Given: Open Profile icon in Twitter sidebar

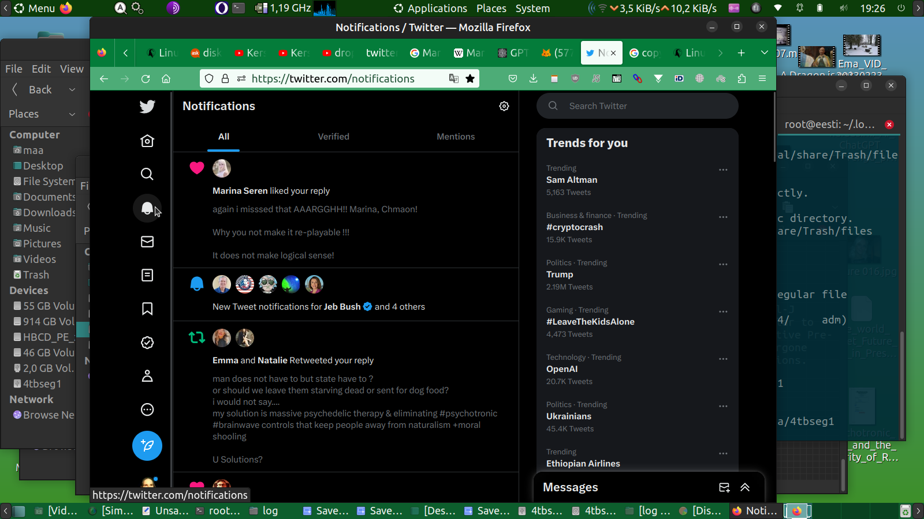Looking at the screenshot, I should 147,376.
